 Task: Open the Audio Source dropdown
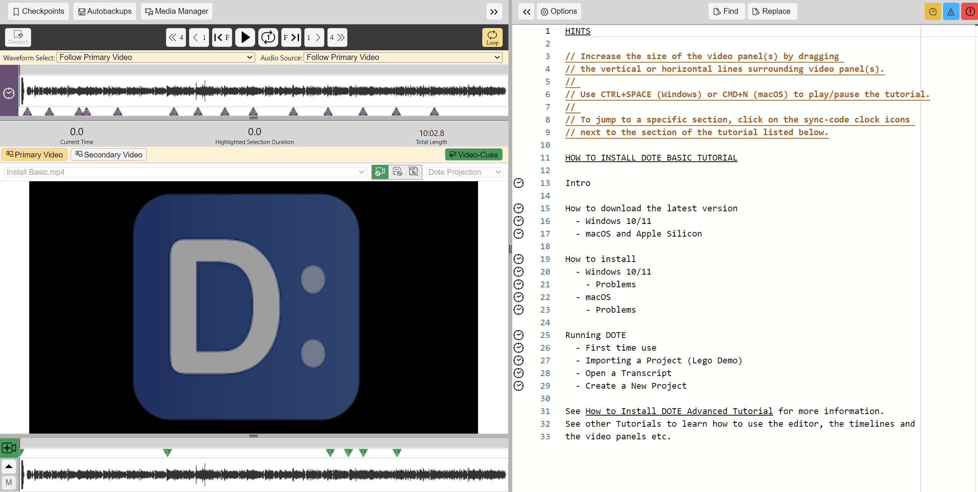coord(403,57)
